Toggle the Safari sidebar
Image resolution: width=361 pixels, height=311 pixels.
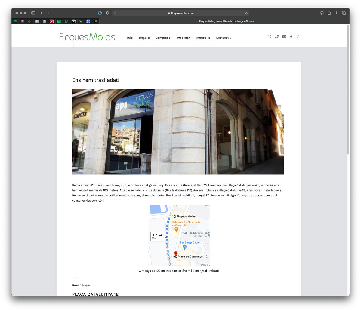pos(33,13)
